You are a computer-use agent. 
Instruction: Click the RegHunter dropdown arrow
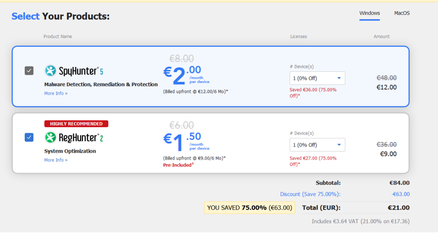pos(339,145)
